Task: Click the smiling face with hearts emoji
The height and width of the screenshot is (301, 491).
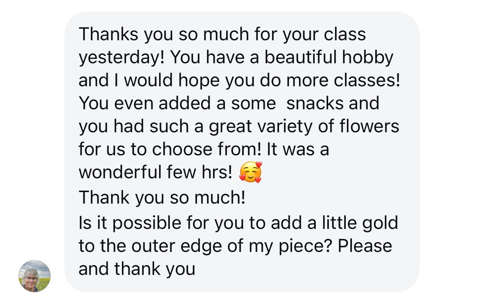Action: click(250, 172)
